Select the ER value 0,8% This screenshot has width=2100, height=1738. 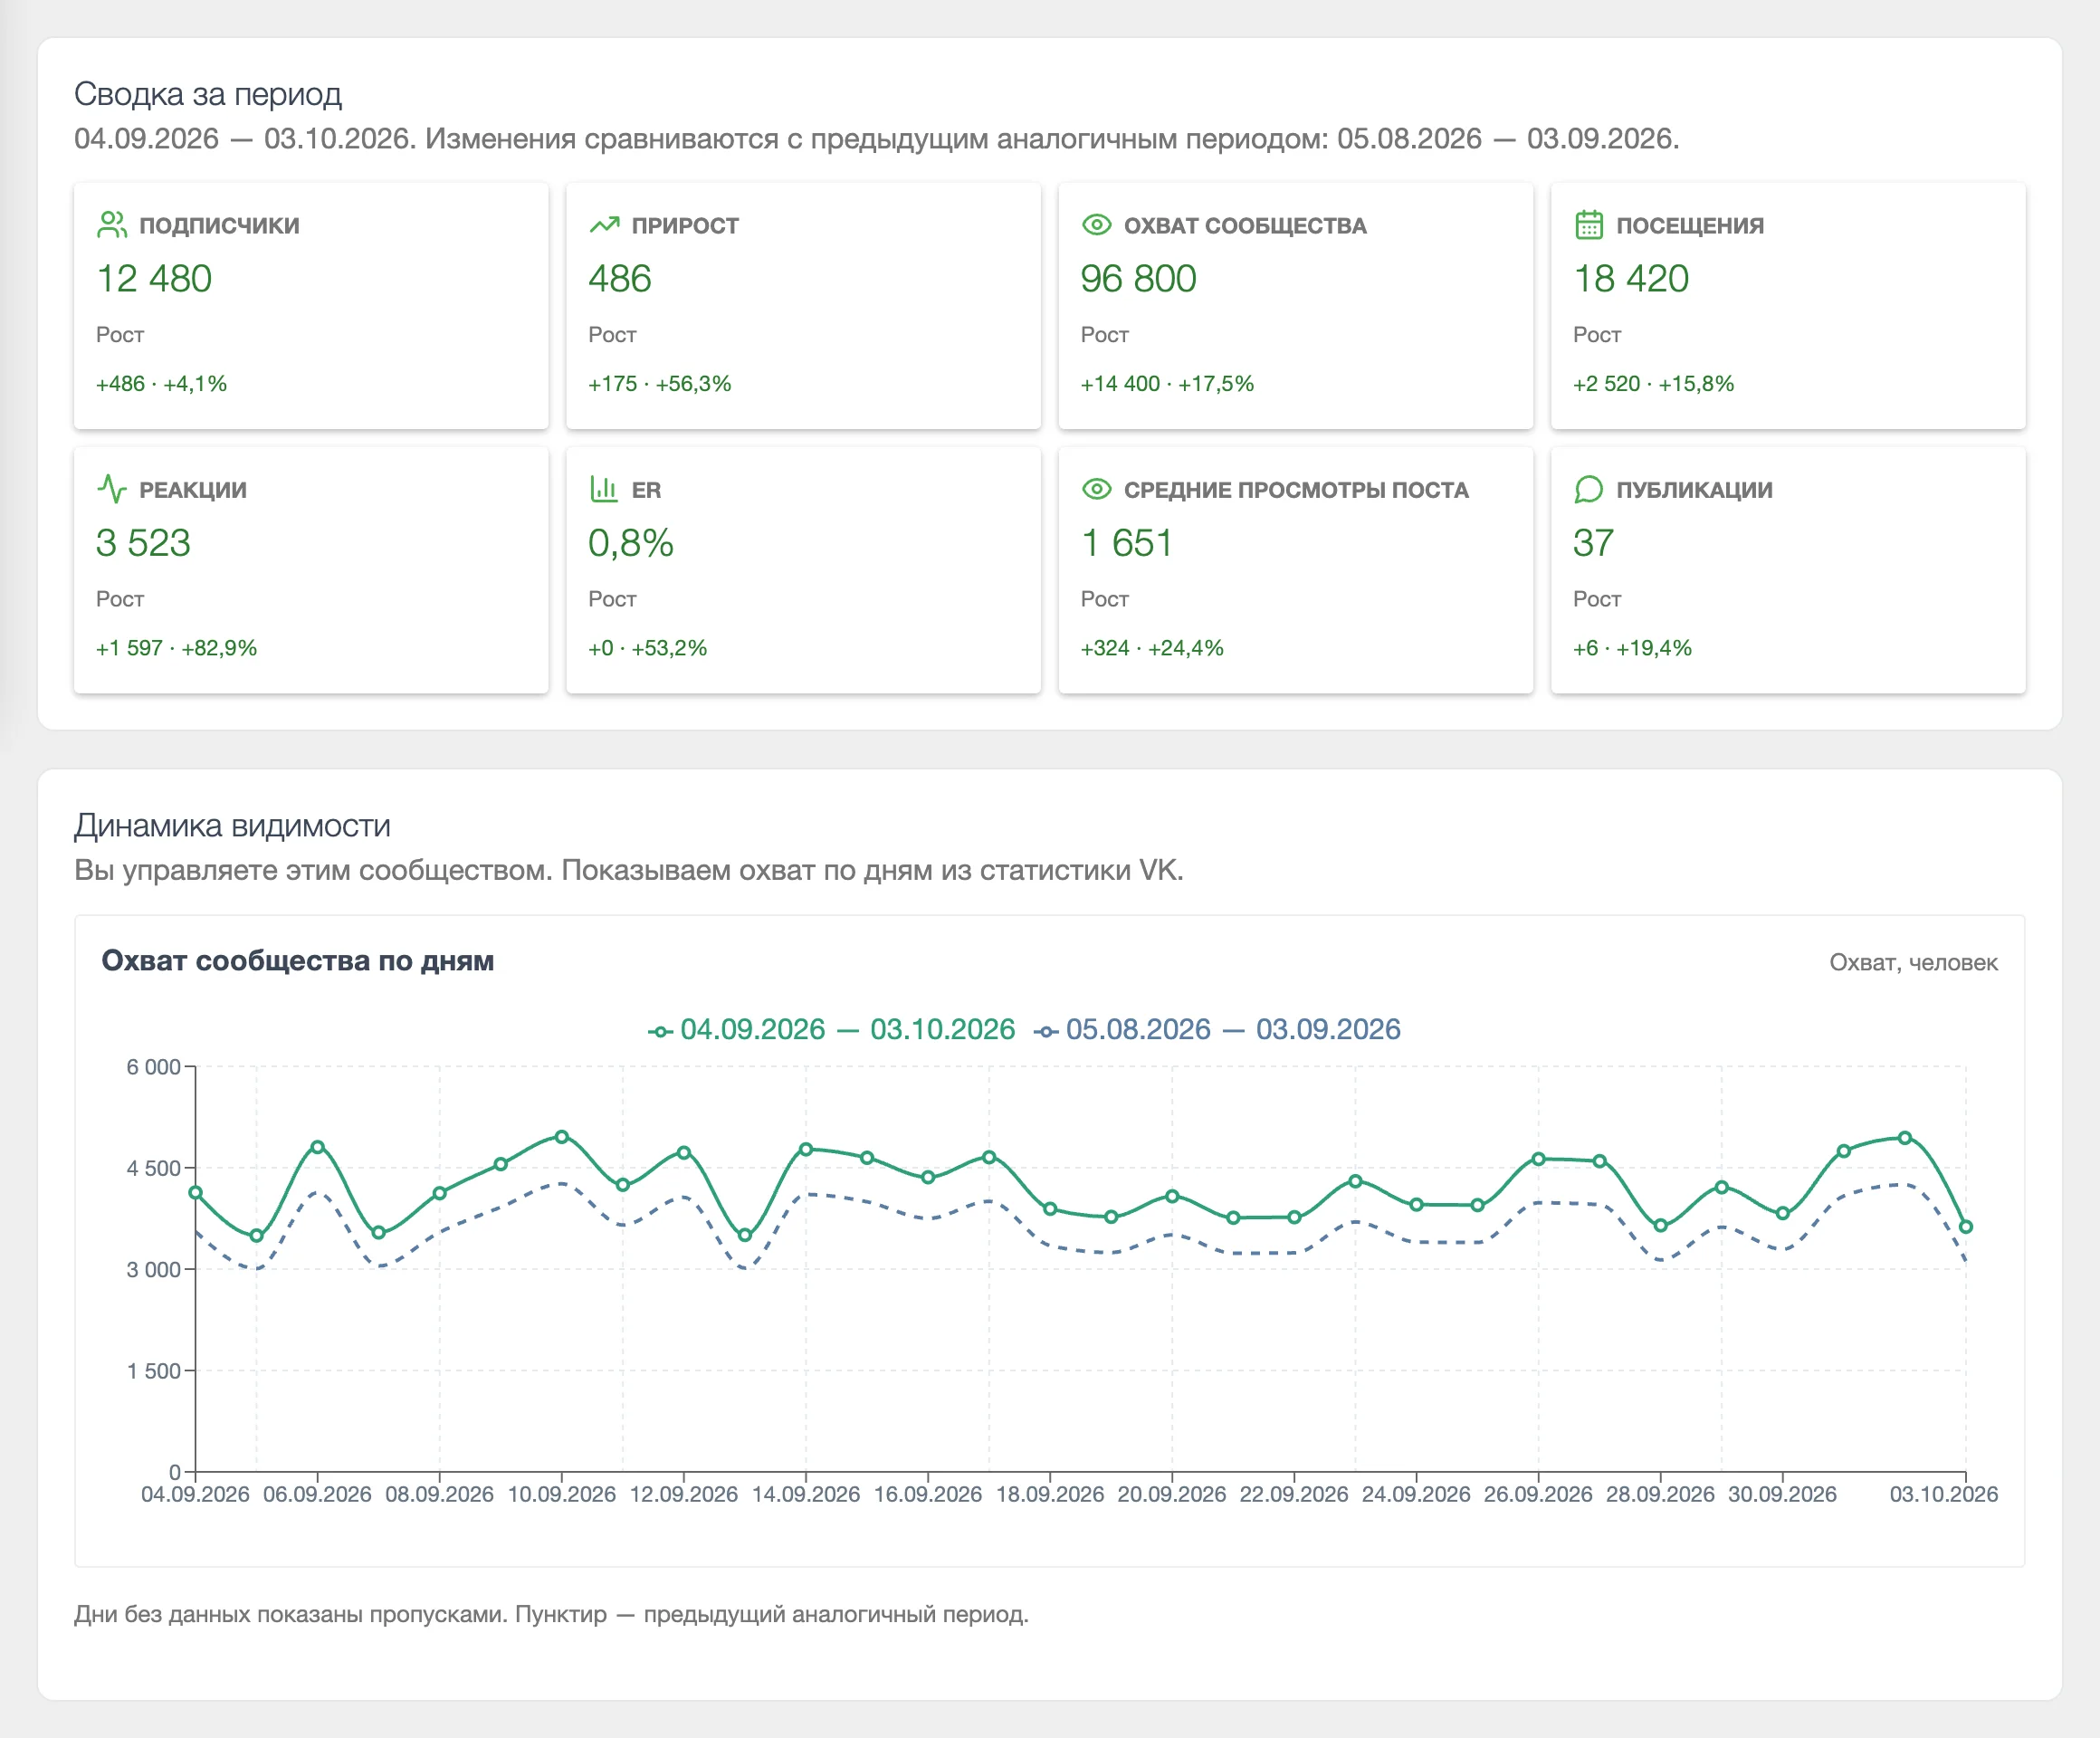point(631,543)
